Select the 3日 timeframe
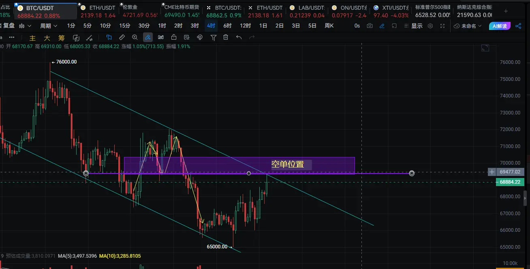Screen dimensions: 530x269 [x=296, y=26]
